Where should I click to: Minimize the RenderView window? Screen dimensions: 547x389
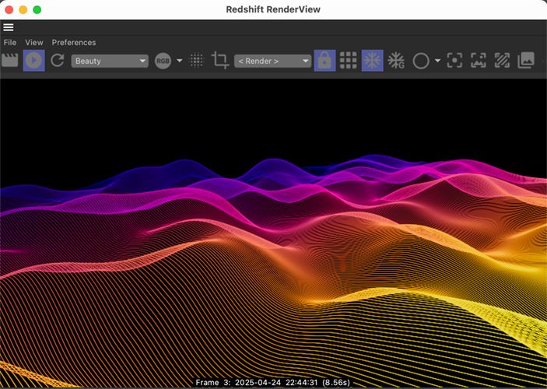tap(23, 10)
